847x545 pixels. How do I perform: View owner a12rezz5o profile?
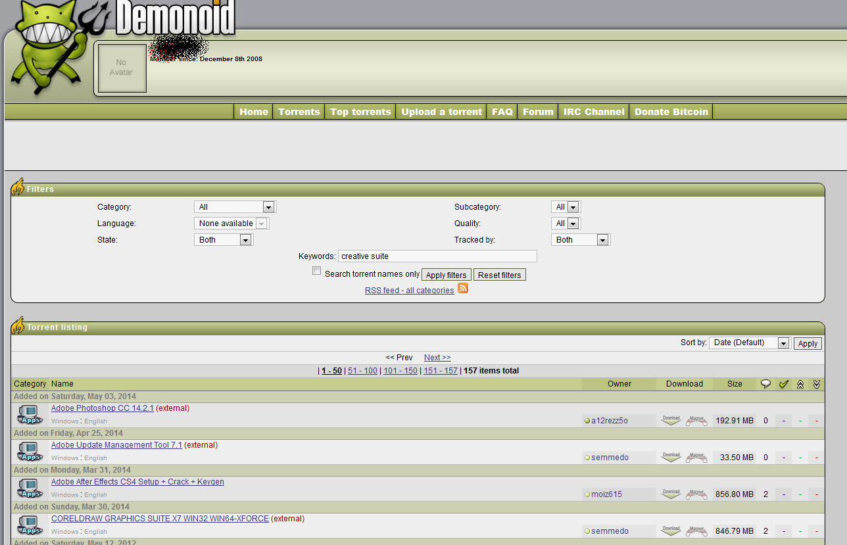(x=610, y=421)
